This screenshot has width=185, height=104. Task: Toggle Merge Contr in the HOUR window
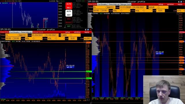[126, 4]
